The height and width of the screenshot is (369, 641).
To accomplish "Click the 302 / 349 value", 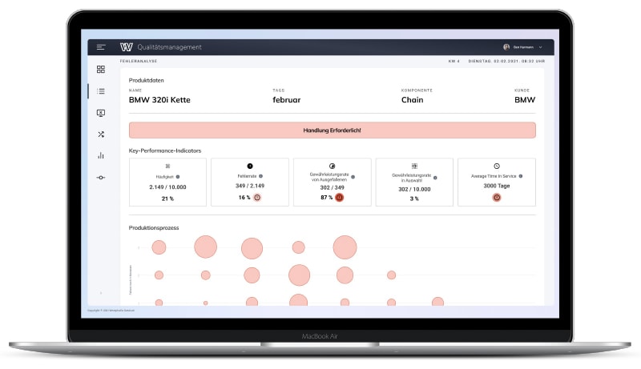I will pos(332,188).
